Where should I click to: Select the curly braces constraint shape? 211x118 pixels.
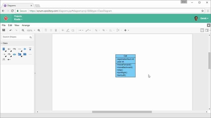4,59
